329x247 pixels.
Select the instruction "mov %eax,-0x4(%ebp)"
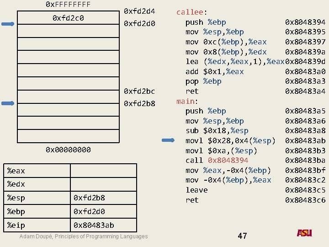click(228, 170)
